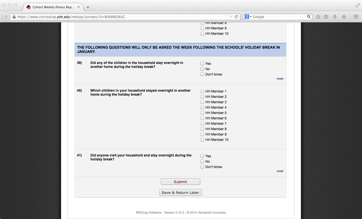Open a new tab with plus button

pyautogui.click(x=88, y=7)
